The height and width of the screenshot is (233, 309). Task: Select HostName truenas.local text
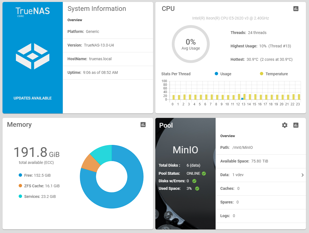90,59
